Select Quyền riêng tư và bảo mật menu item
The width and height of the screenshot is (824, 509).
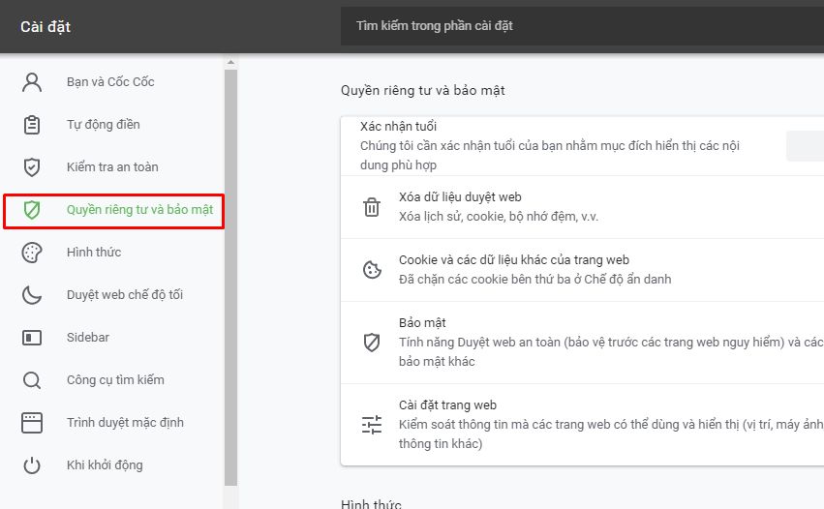(x=113, y=211)
